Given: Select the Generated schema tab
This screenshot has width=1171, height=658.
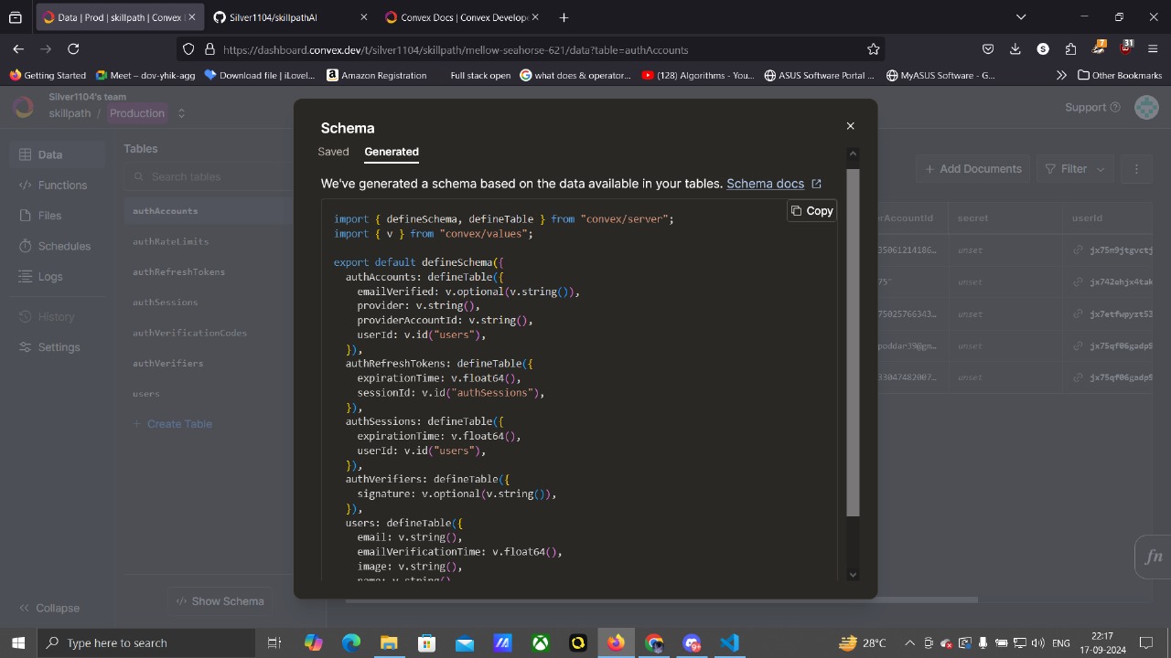Looking at the screenshot, I should click(x=392, y=152).
